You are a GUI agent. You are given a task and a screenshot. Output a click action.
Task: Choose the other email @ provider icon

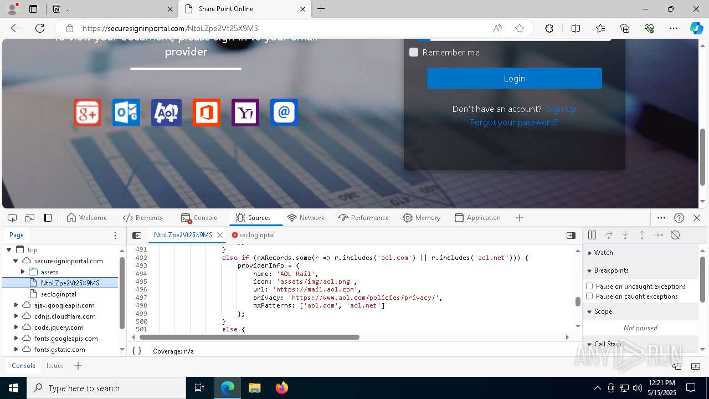[x=284, y=112]
